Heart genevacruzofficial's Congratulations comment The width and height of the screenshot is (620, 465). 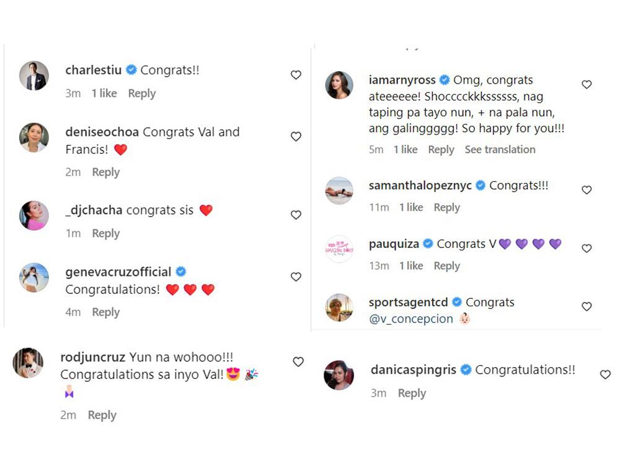(296, 277)
